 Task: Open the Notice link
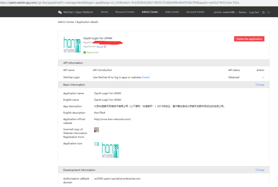tap(243, 12)
